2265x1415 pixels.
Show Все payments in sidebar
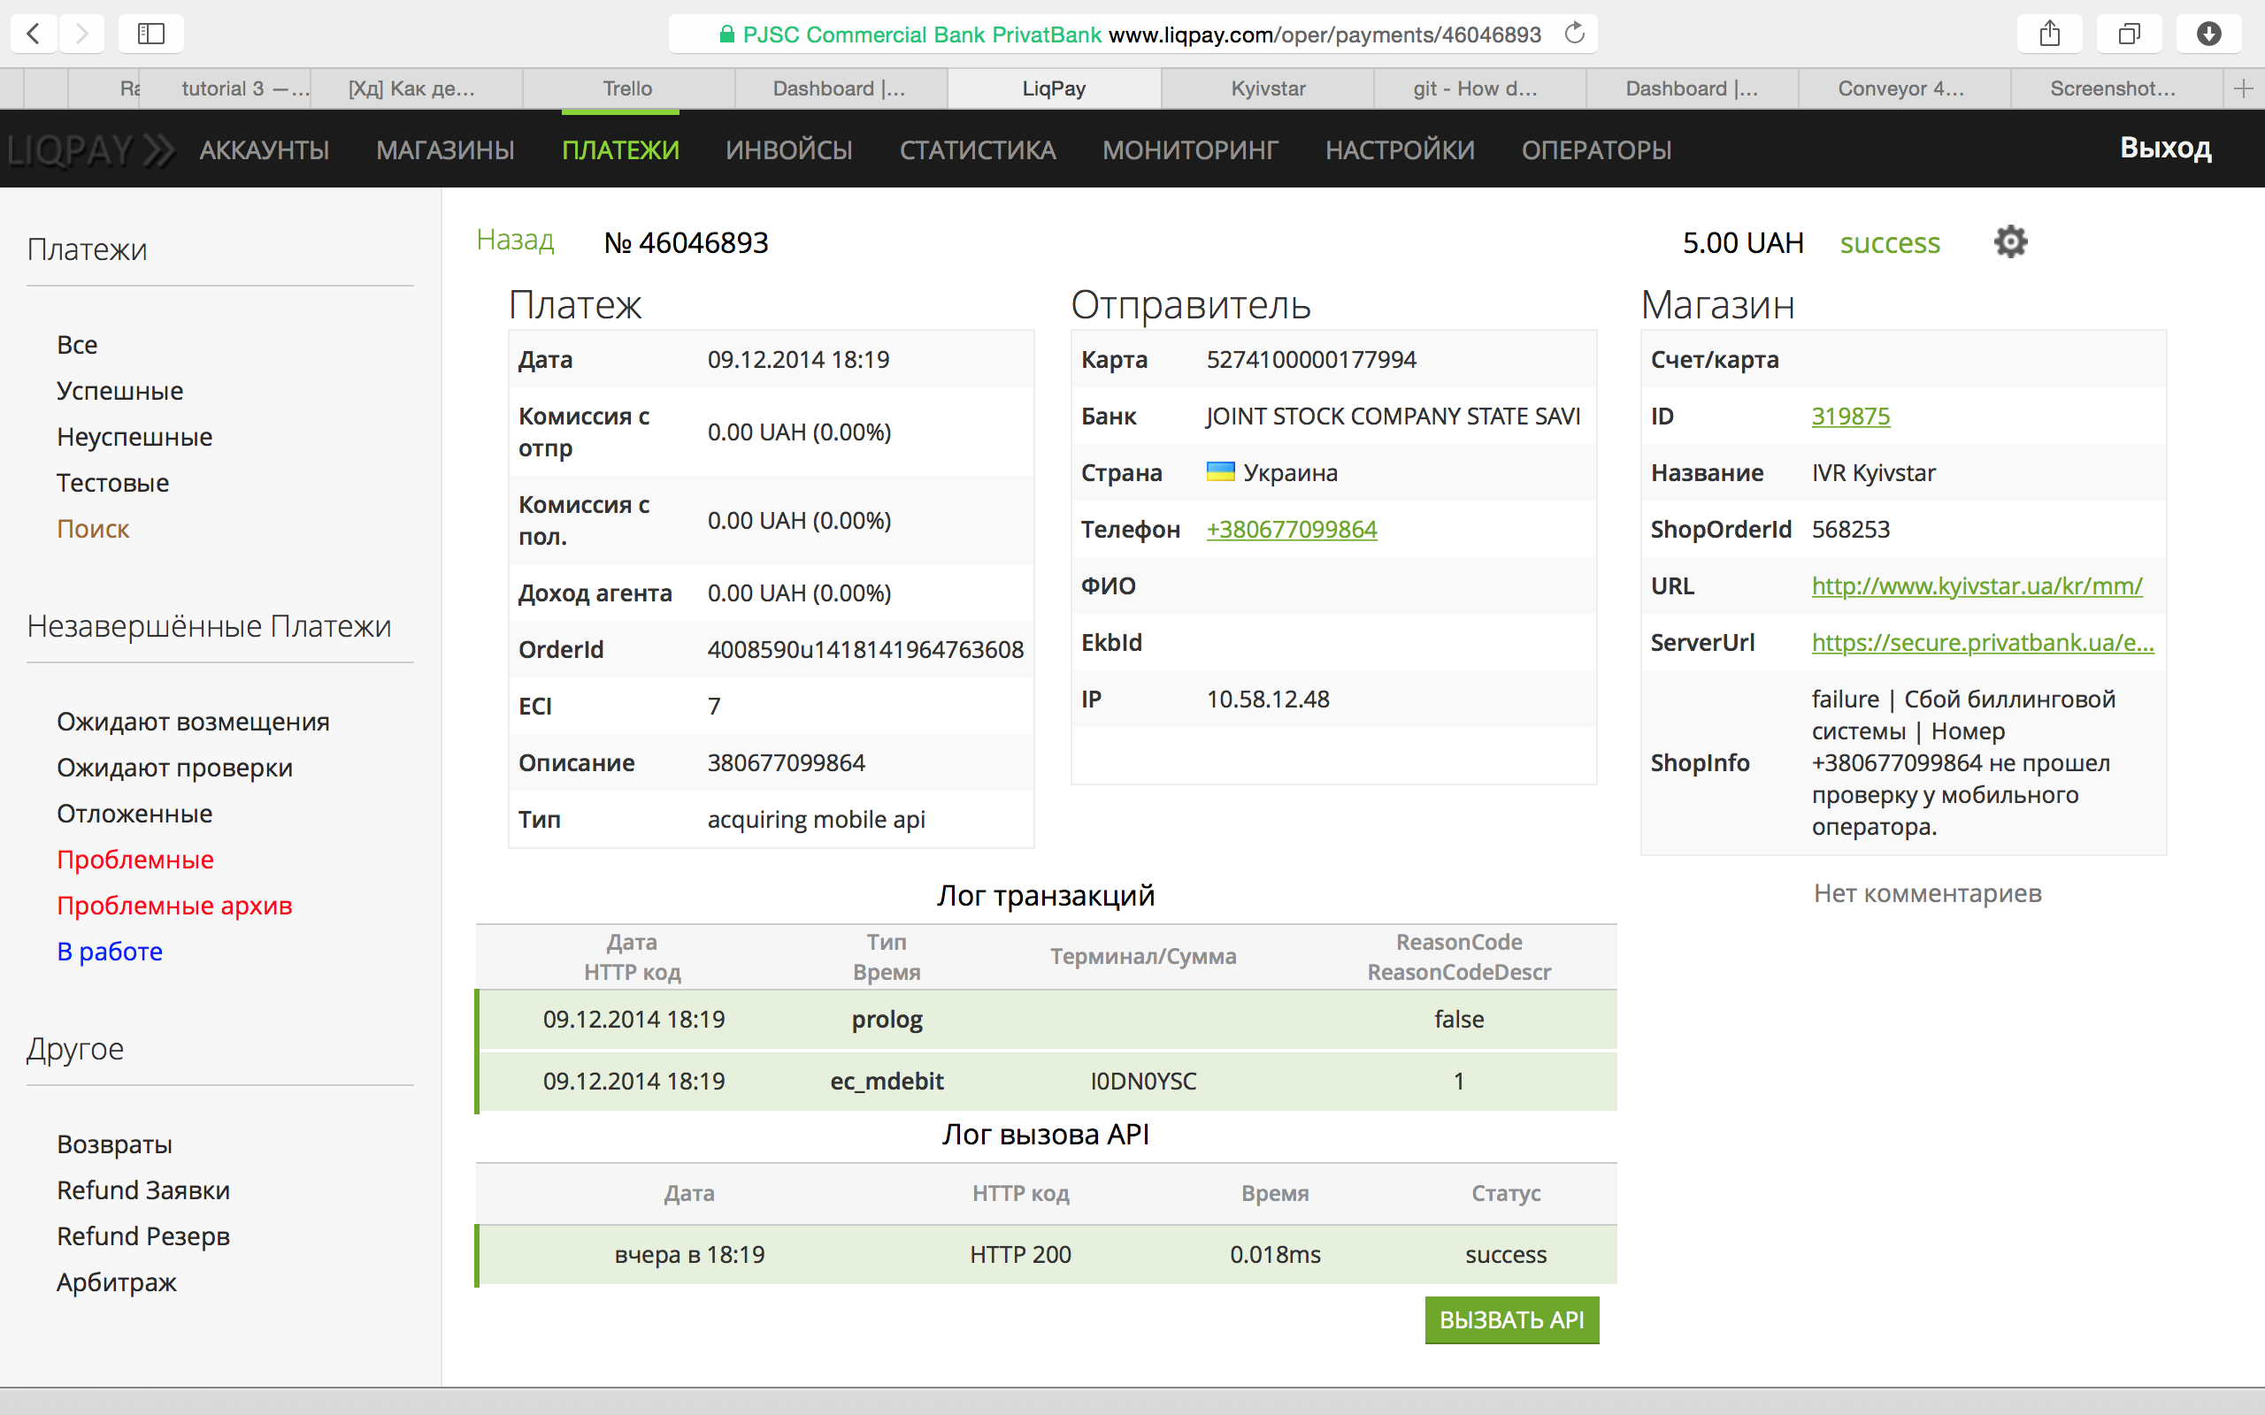77,344
